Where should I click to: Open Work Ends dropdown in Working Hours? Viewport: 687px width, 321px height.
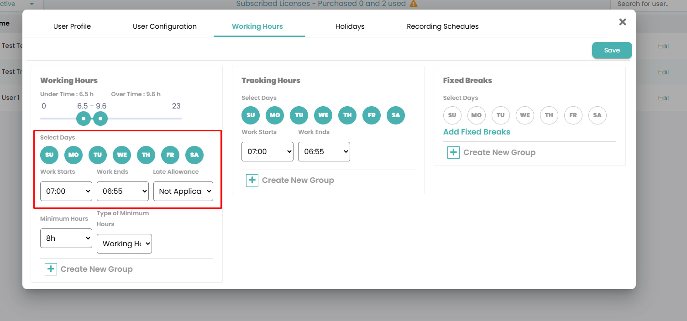123,191
